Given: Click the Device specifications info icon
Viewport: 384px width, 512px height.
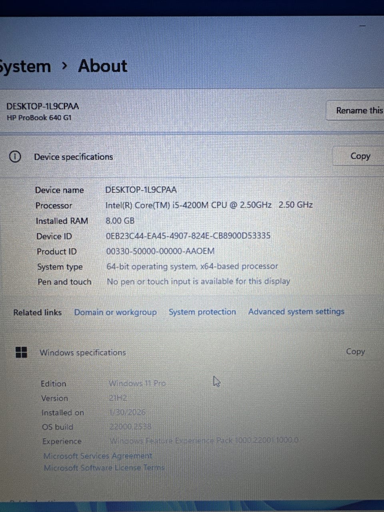Looking at the screenshot, I should pos(15,157).
